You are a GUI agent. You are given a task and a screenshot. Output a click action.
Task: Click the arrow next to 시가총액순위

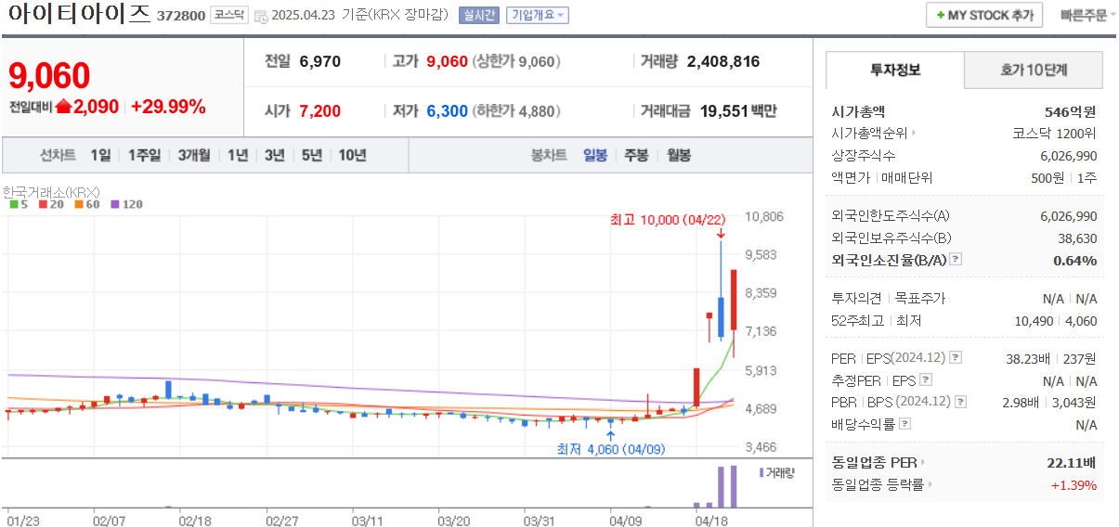click(915, 133)
